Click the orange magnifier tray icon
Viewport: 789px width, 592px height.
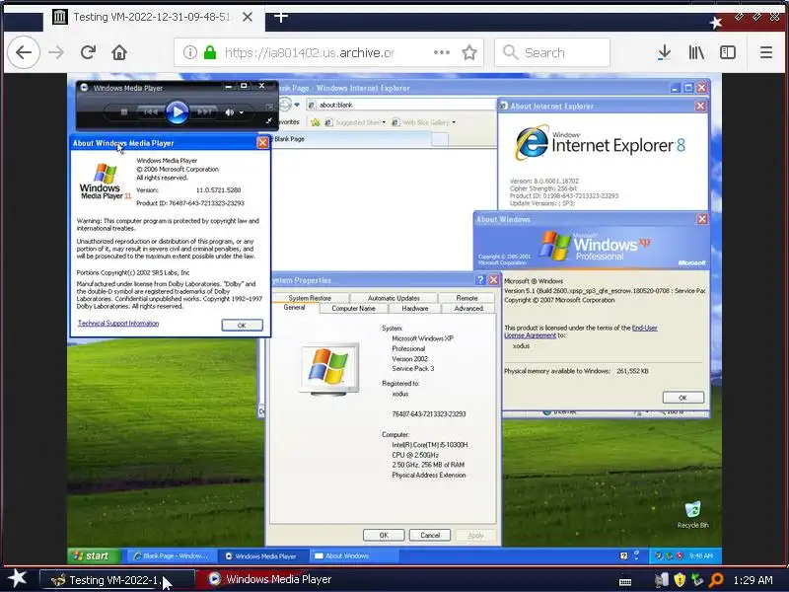pos(716,580)
